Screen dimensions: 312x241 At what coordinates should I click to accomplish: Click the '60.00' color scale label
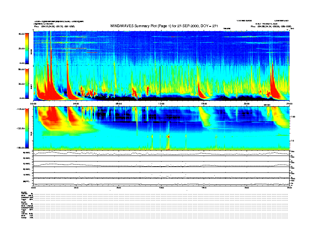(x=21, y=69)
